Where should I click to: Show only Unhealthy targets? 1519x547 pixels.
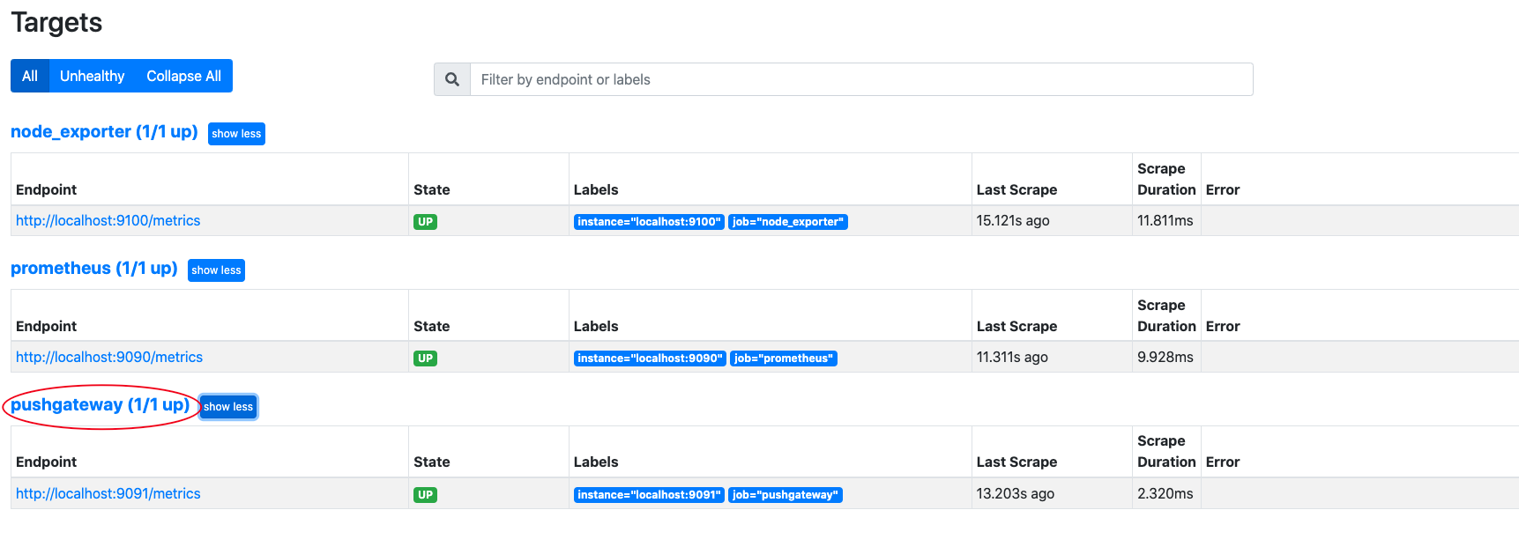[92, 76]
